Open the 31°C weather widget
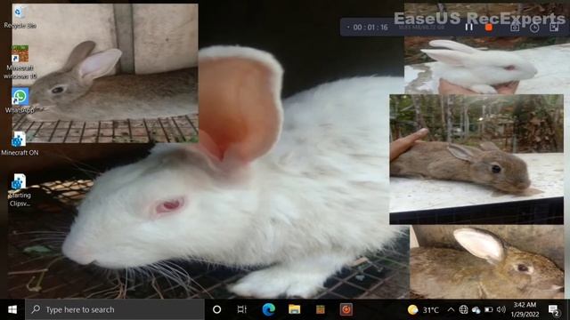Viewport: 570px width, 320px height. click(x=423, y=310)
